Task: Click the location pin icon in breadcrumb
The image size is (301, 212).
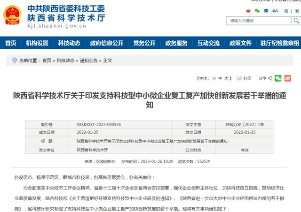Action: (15, 61)
